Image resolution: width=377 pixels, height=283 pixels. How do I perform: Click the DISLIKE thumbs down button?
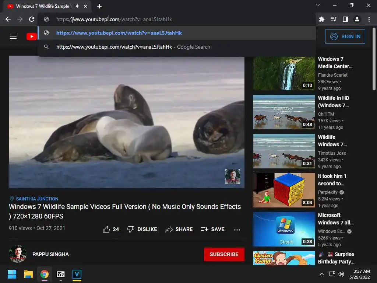pos(142,229)
